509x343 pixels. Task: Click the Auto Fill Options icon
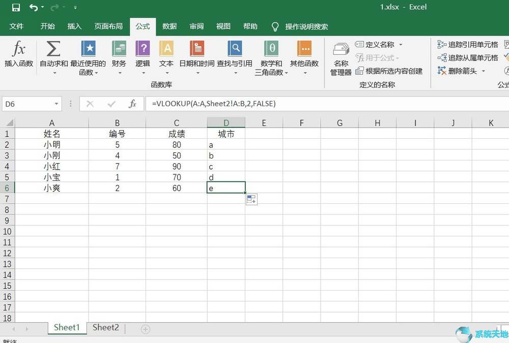coord(251,199)
